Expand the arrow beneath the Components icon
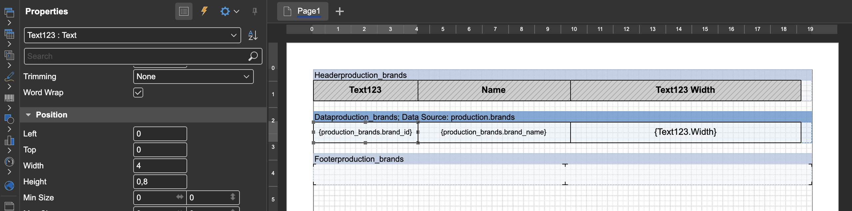Viewport: 852px width, 211px height. tap(9, 65)
